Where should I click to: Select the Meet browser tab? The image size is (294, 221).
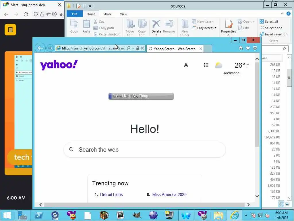[x=32, y=5]
